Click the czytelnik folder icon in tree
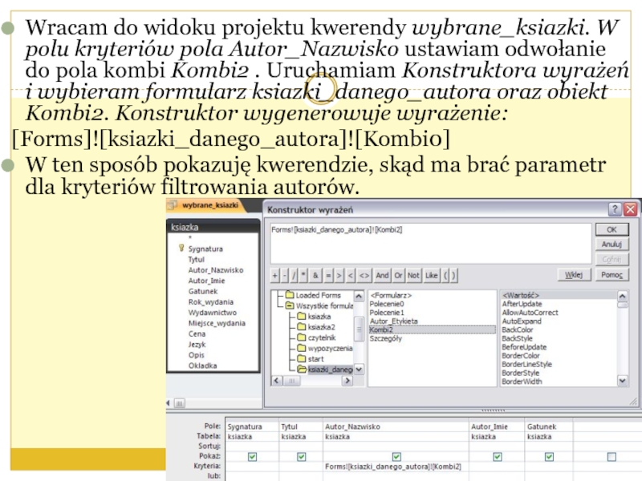Screen dimensions: 642x481 pyautogui.click(x=302, y=338)
